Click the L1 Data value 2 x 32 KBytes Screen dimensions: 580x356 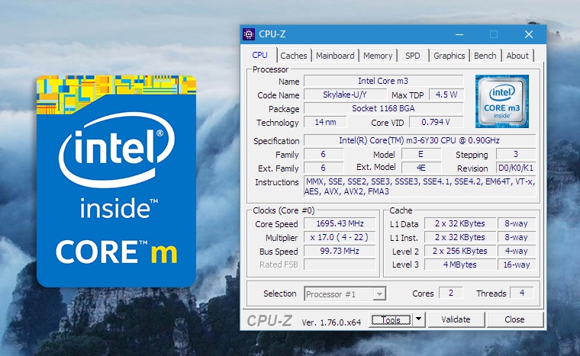click(x=459, y=223)
